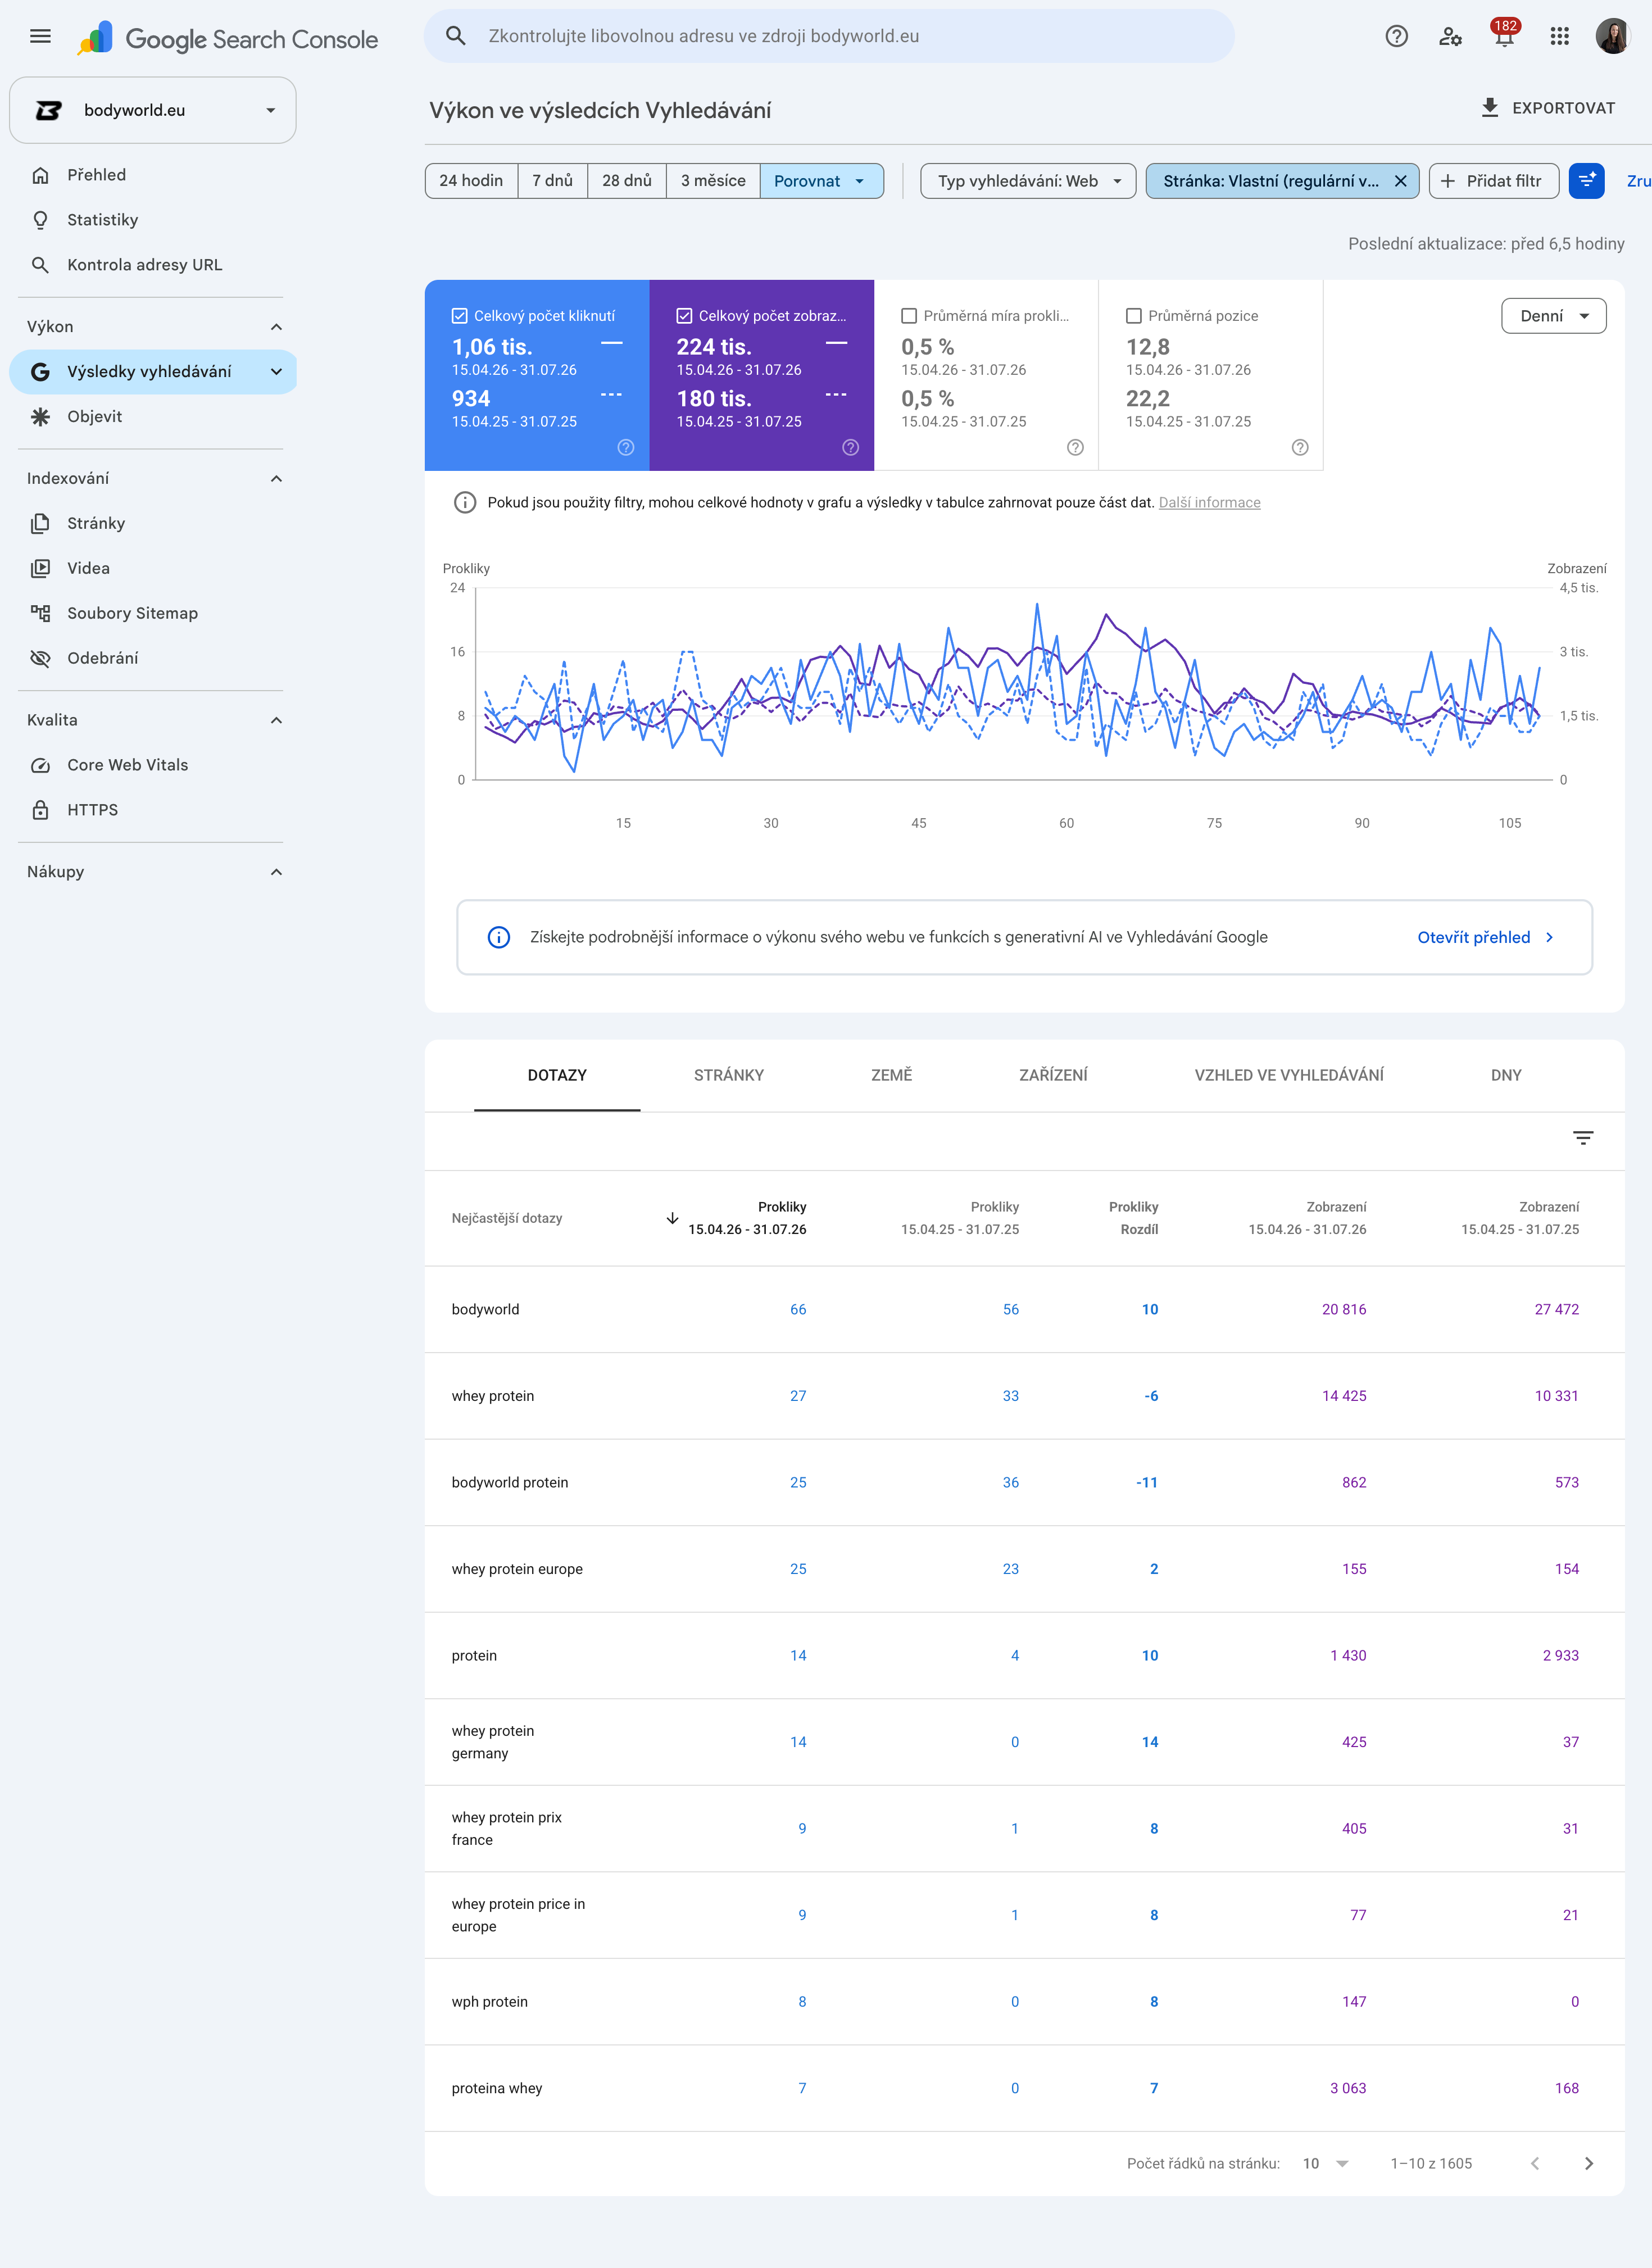The width and height of the screenshot is (1652, 2268).
Task: Open the Další informace link
Action: click(1209, 502)
